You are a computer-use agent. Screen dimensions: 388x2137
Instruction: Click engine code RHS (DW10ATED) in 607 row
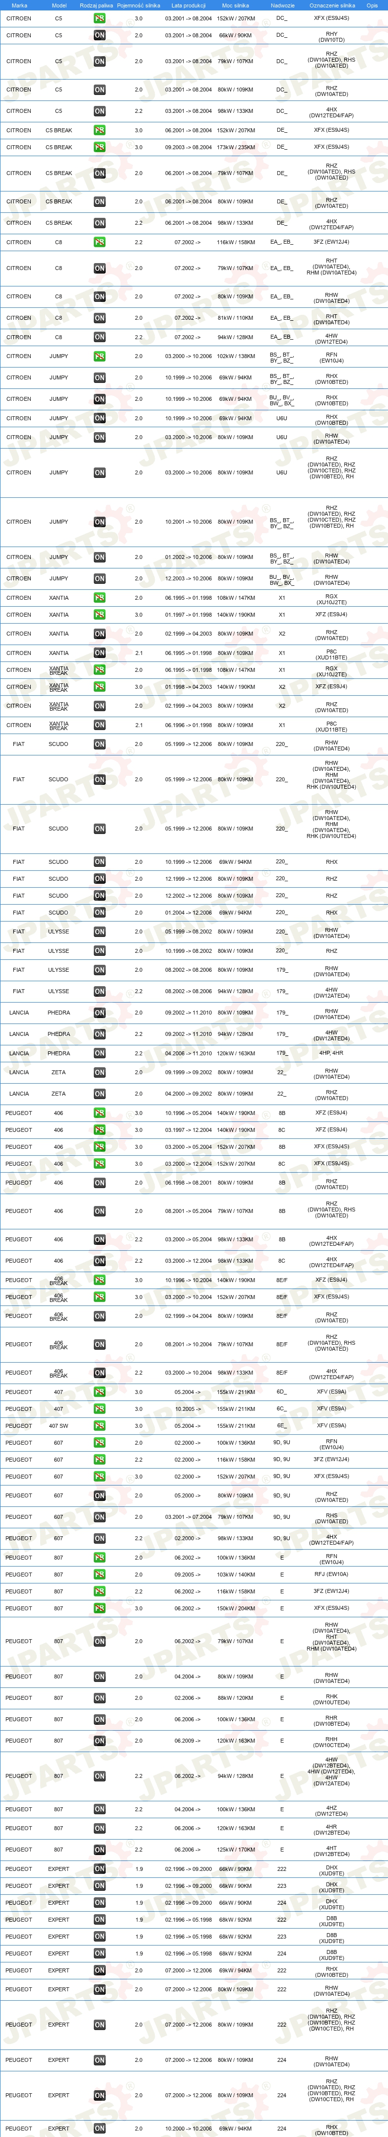pyautogui.click(x=331, y=1518)
